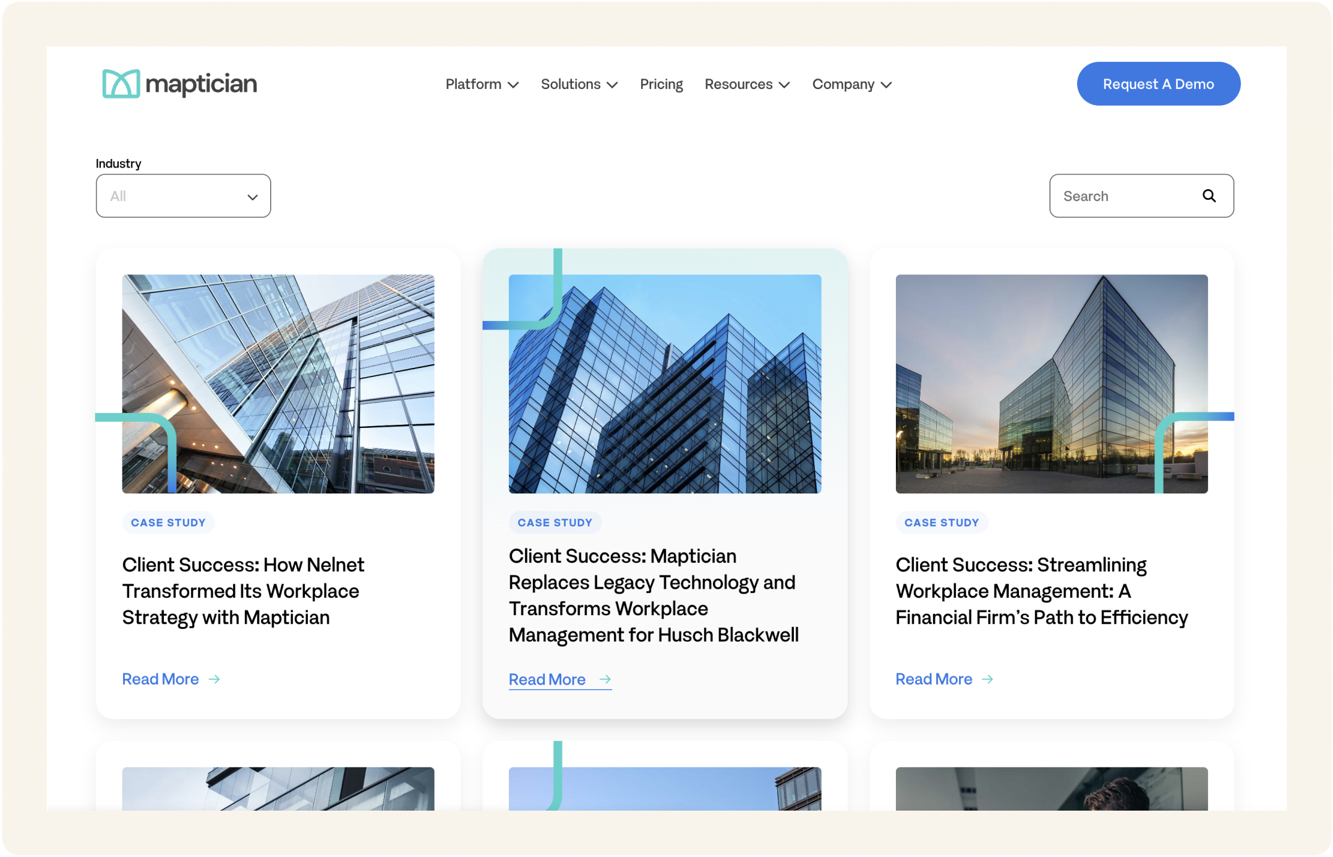Viewport: 1333px width, 857px height.
Task: Click the Nelnet case study building image
Action: 278,384
